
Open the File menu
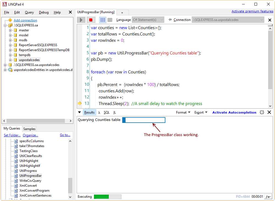point(7,12)
